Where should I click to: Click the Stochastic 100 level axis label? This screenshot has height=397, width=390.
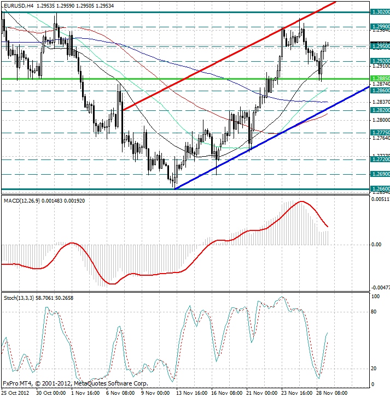point(375,297)
